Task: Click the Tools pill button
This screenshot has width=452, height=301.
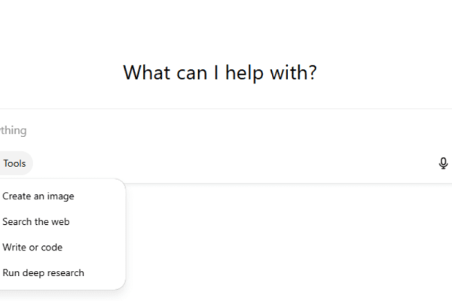Action: 15,163
